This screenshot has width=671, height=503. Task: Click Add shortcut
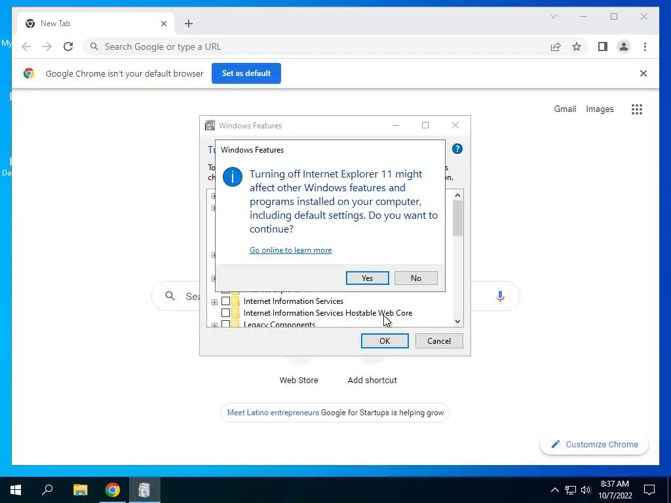(x=372, y=381)
